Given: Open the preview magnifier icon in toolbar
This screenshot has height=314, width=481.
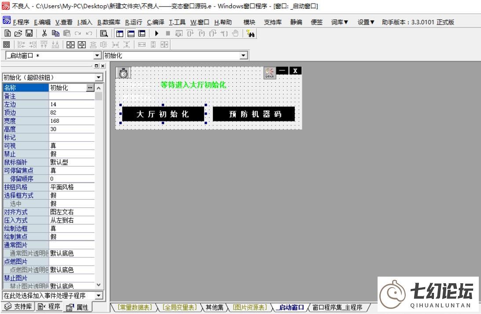Looking at the screenshot, I should 104,33.
